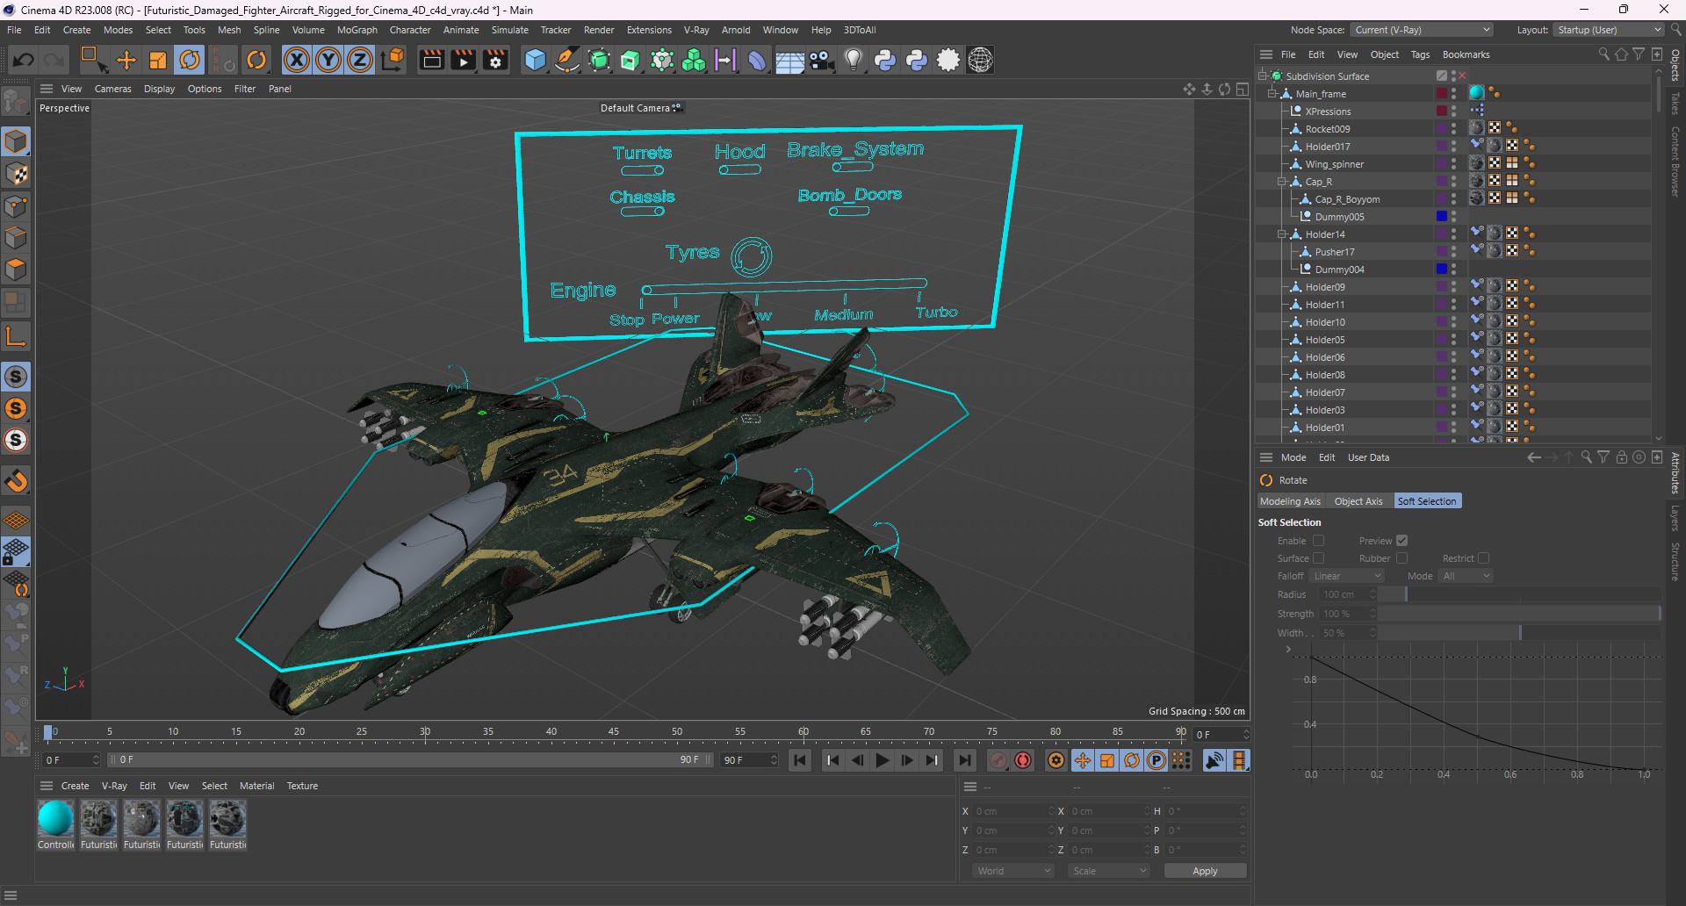Open the Extensions menu
Viewport: 1686px width, 906px height.
(649, 30)
